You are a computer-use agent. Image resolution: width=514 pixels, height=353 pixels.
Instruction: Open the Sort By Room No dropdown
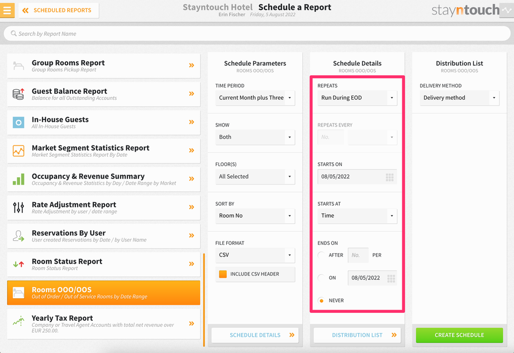[x=255, y=216]
